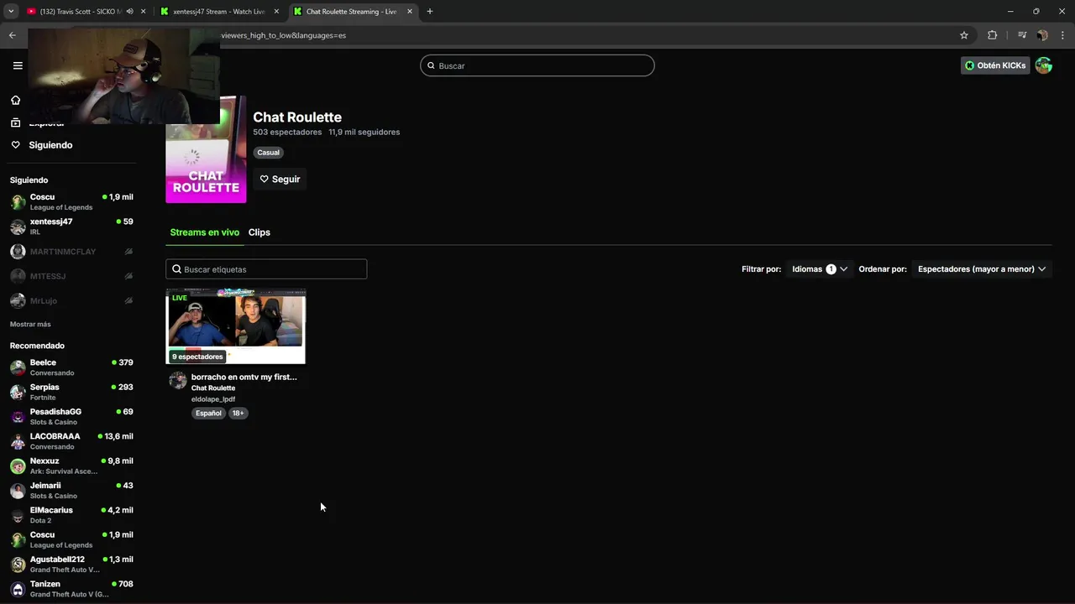
Task: Select the Streams en vivo tab
Action: click(x=205, y=232)
